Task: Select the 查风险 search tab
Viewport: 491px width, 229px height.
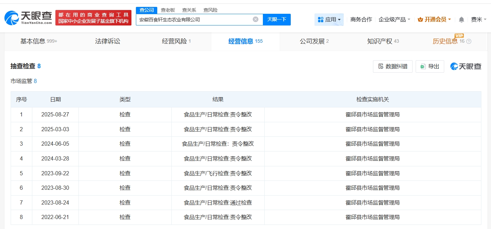Action: coord(210,10)
